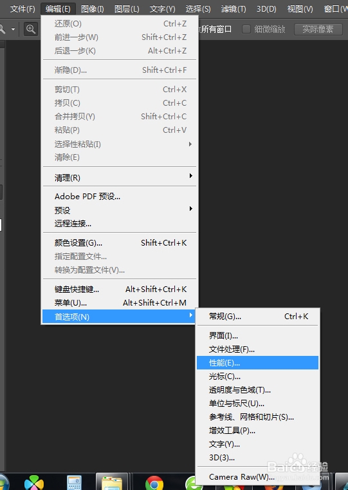Viewport: 348px width, 490px height.
Task: Open 文件处理(F)... preferences
Action: [257, 349]
